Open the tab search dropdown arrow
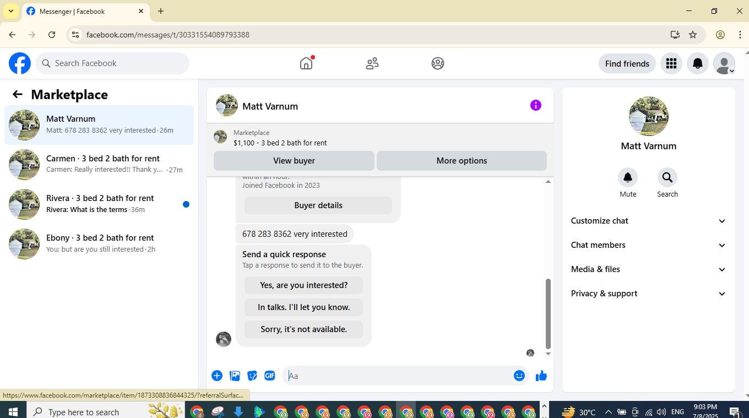 pyautogui.click(x=10, y=11)
